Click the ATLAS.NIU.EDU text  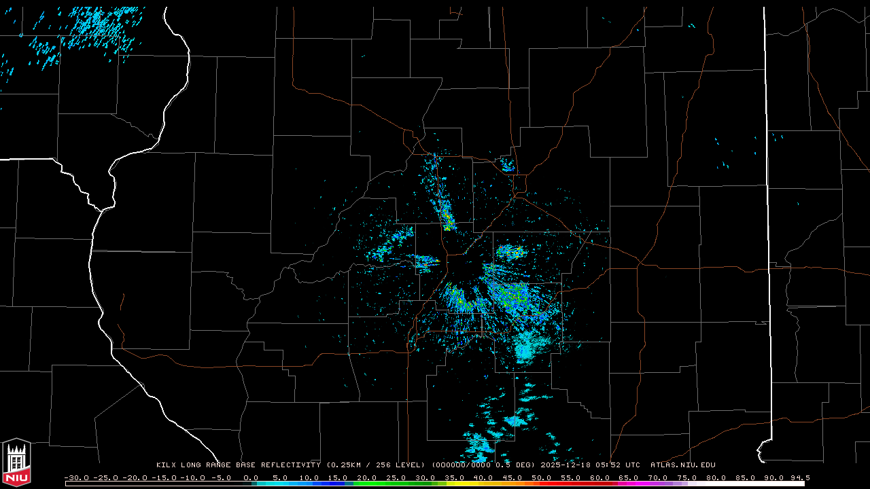point(682,465)
